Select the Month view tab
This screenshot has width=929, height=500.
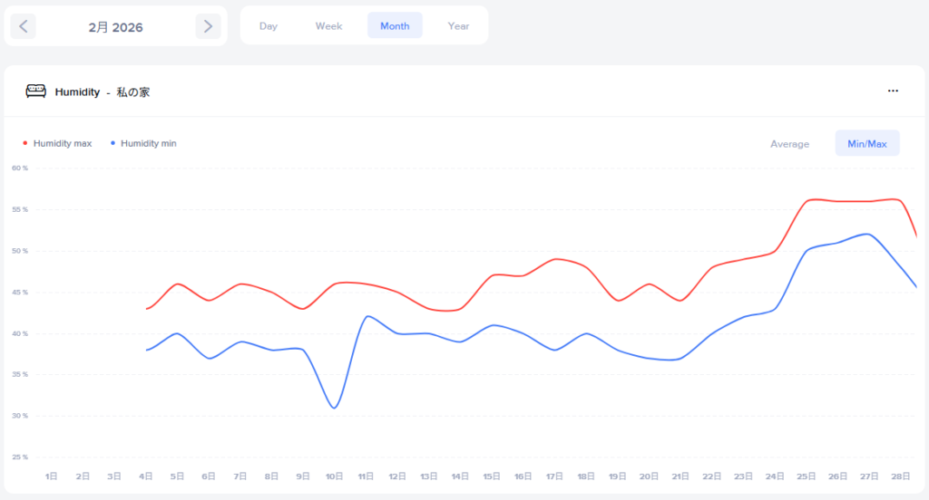pos(395,26)
